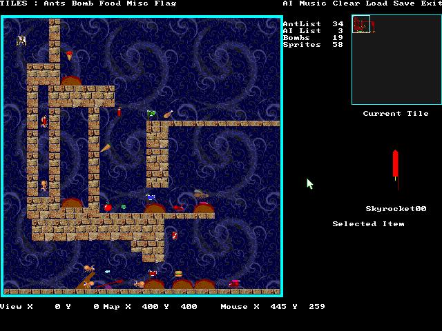Click Load in the top bar

pos(376,3)
